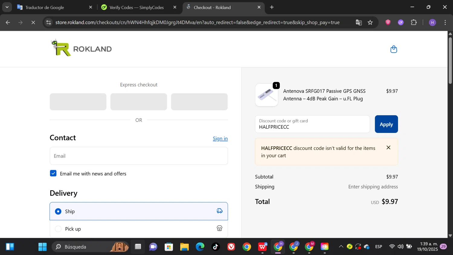
Task: Expand the tab search dropdown
Action: coord(7,7)
